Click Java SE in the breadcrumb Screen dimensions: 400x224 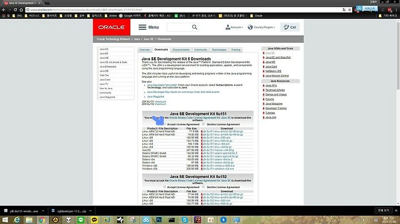pyautogui.click(x=148, y=39)
